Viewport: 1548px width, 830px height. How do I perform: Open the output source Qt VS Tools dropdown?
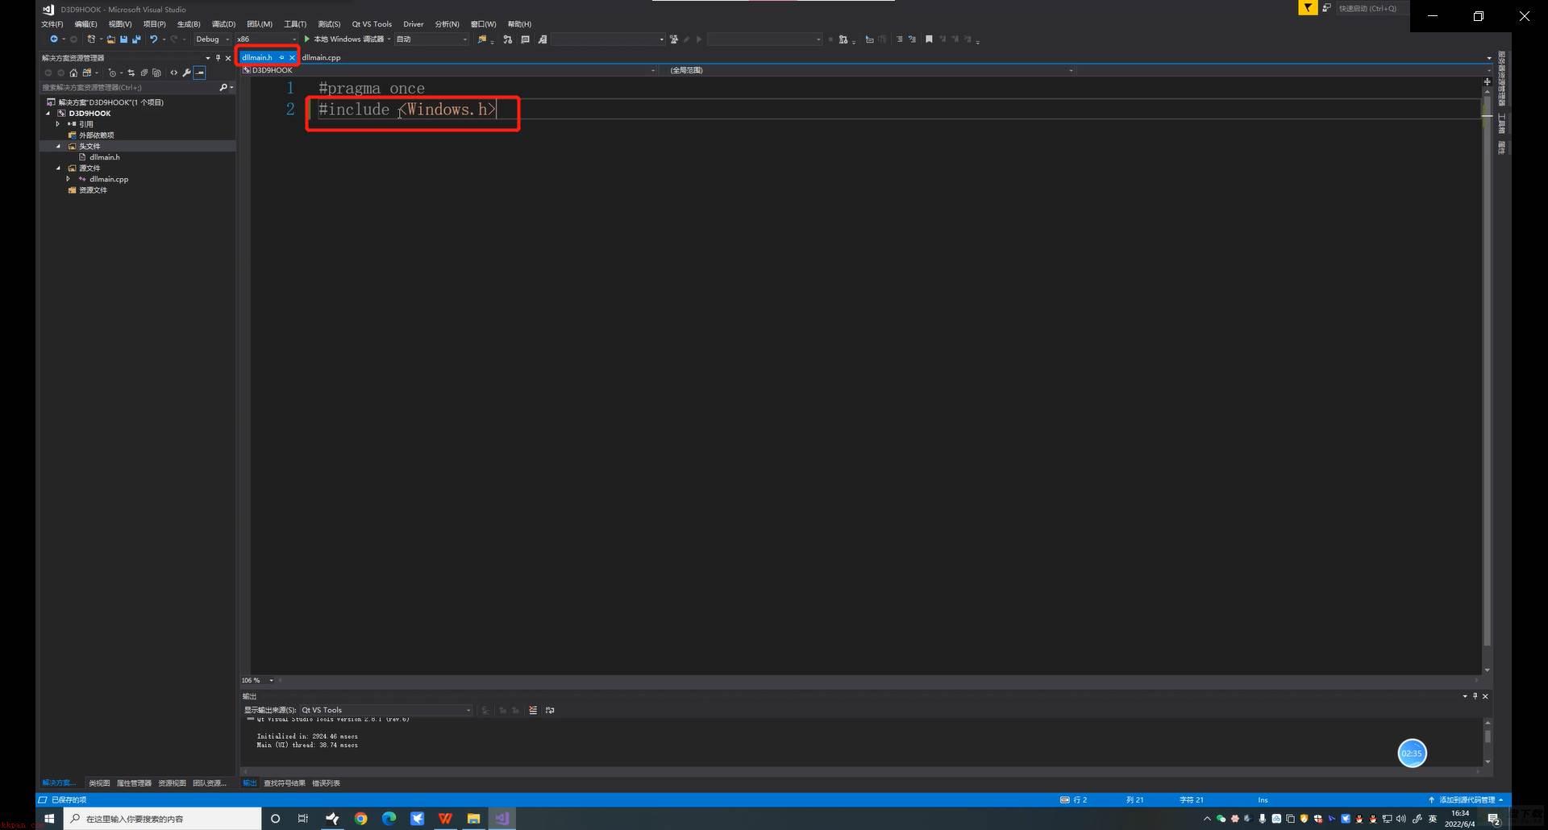tap(385, 710)
